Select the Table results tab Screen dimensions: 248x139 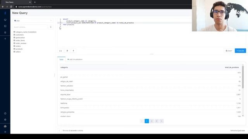pos(61,59)
